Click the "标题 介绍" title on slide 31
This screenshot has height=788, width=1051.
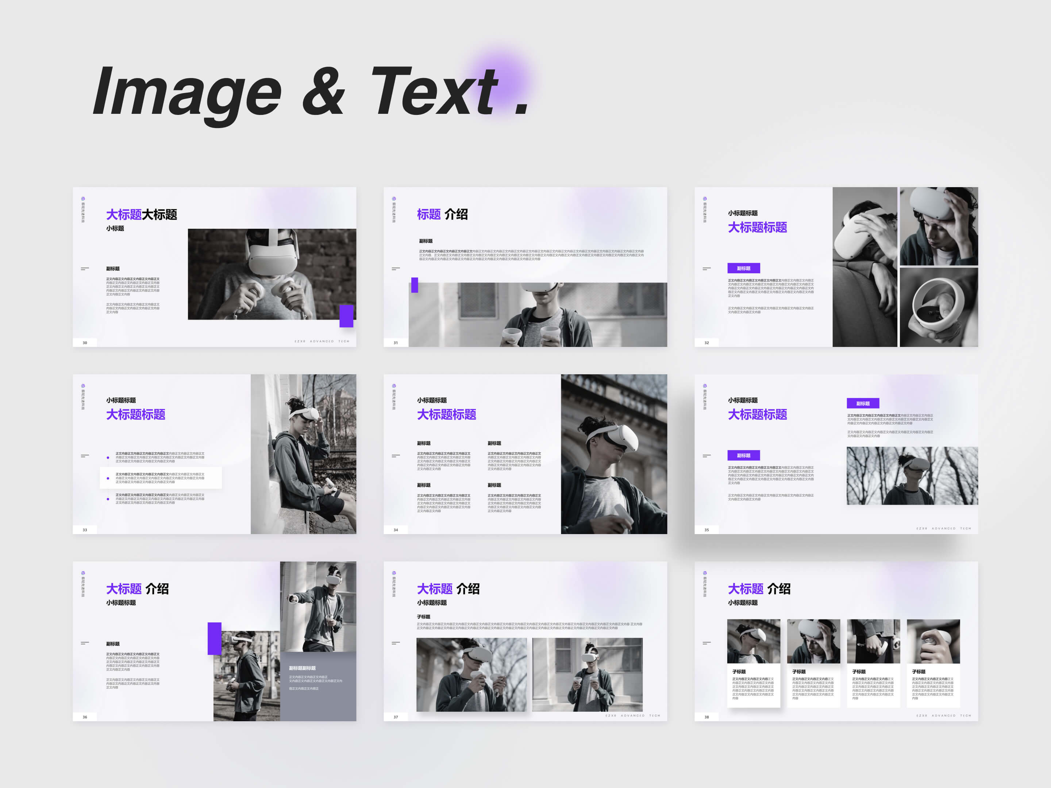tap(442, 215)
